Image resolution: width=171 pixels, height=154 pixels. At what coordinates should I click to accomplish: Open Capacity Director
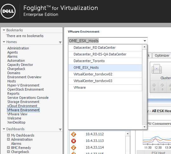[20, 65]
